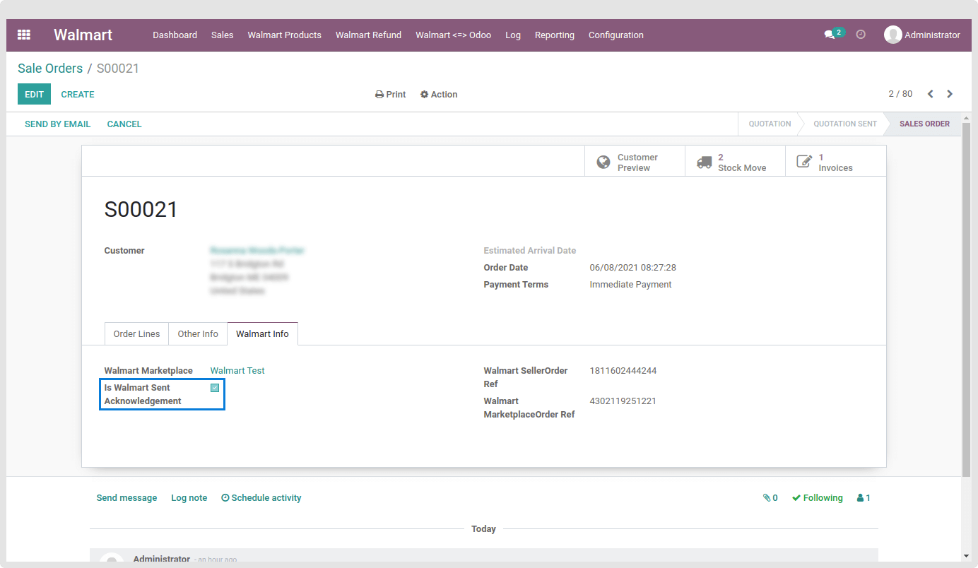Screen dimensions: 978x568
Task: Open Customer Preview globe button
Action: coord(635,162)
